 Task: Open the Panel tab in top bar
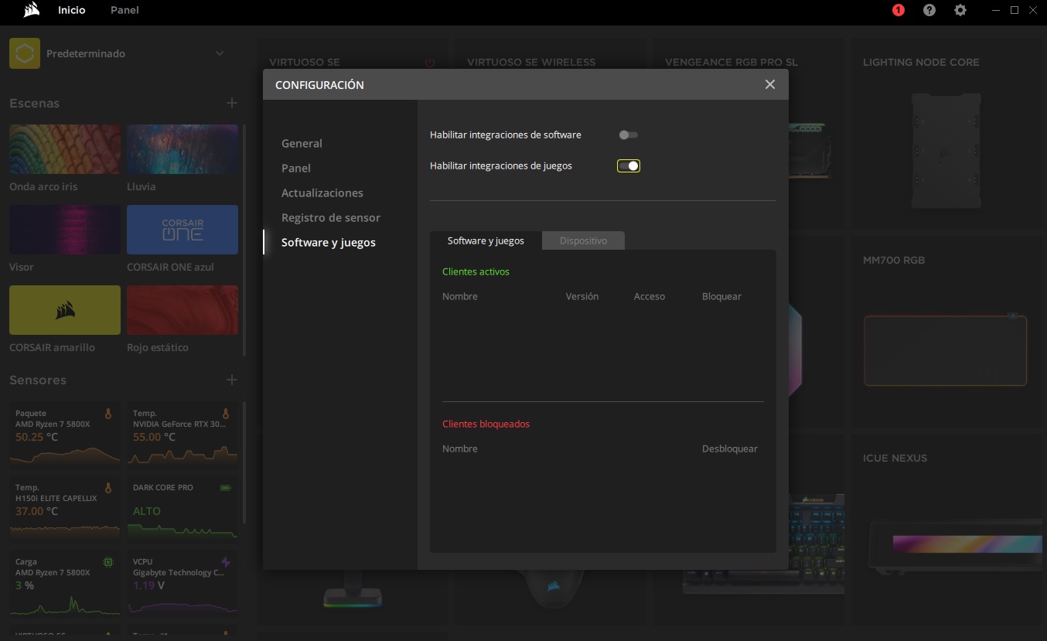point(124,10)
